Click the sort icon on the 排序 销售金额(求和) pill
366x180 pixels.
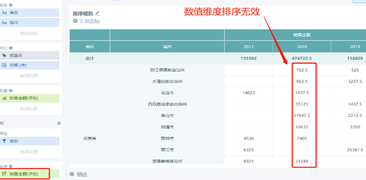click(4, 174)
